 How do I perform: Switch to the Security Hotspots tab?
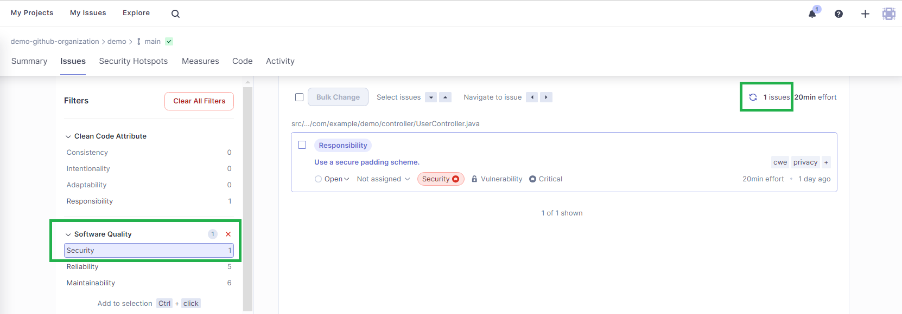pyautogui.click(x=133, y=61)
